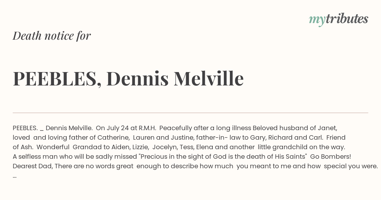Click the horizontal divider line
The width and height of the screenshot is (381, 200).
click(190, 113)
